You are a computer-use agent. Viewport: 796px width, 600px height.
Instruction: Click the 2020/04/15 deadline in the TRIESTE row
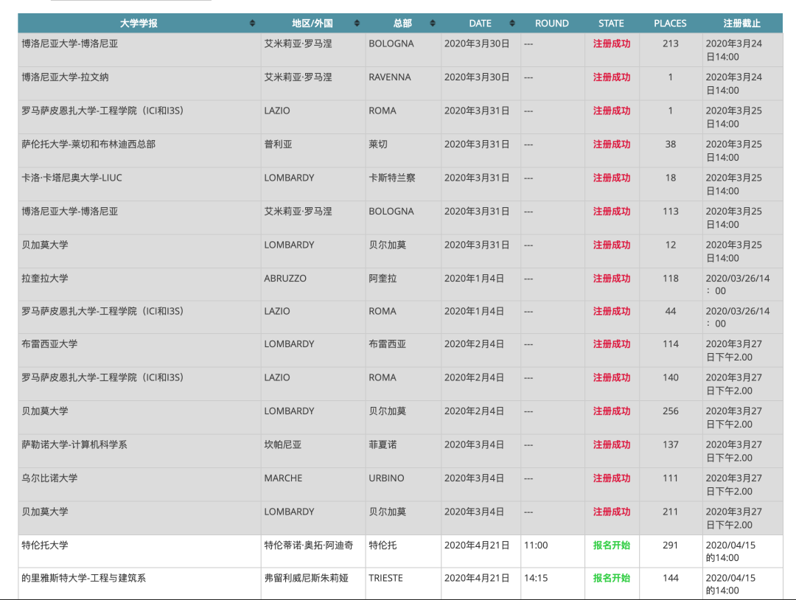click(x=730, y=585)
